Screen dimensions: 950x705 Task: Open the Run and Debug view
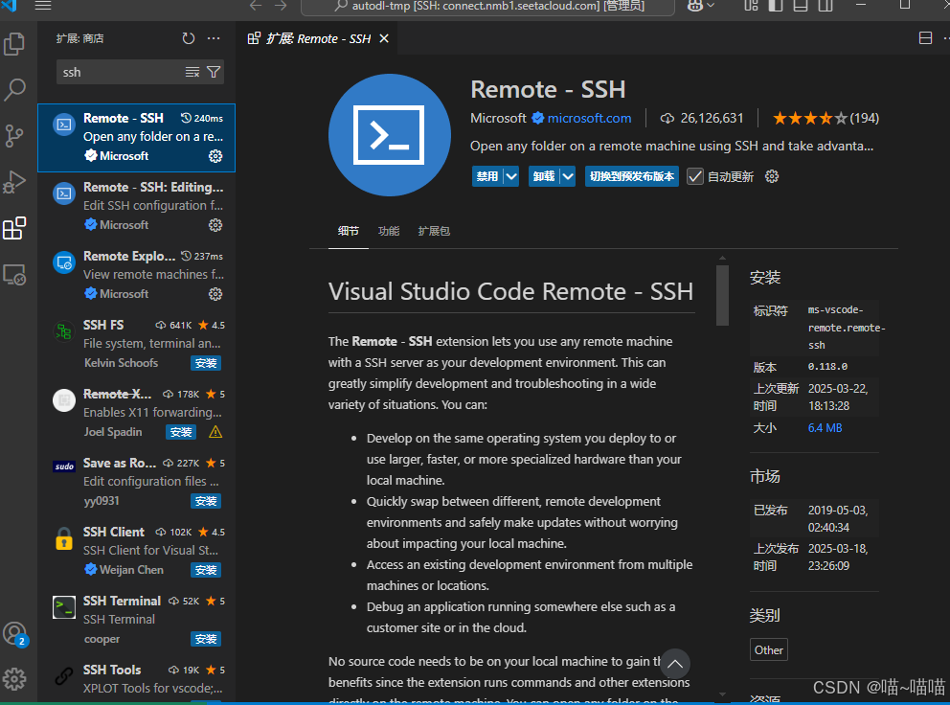click(14, 182)
